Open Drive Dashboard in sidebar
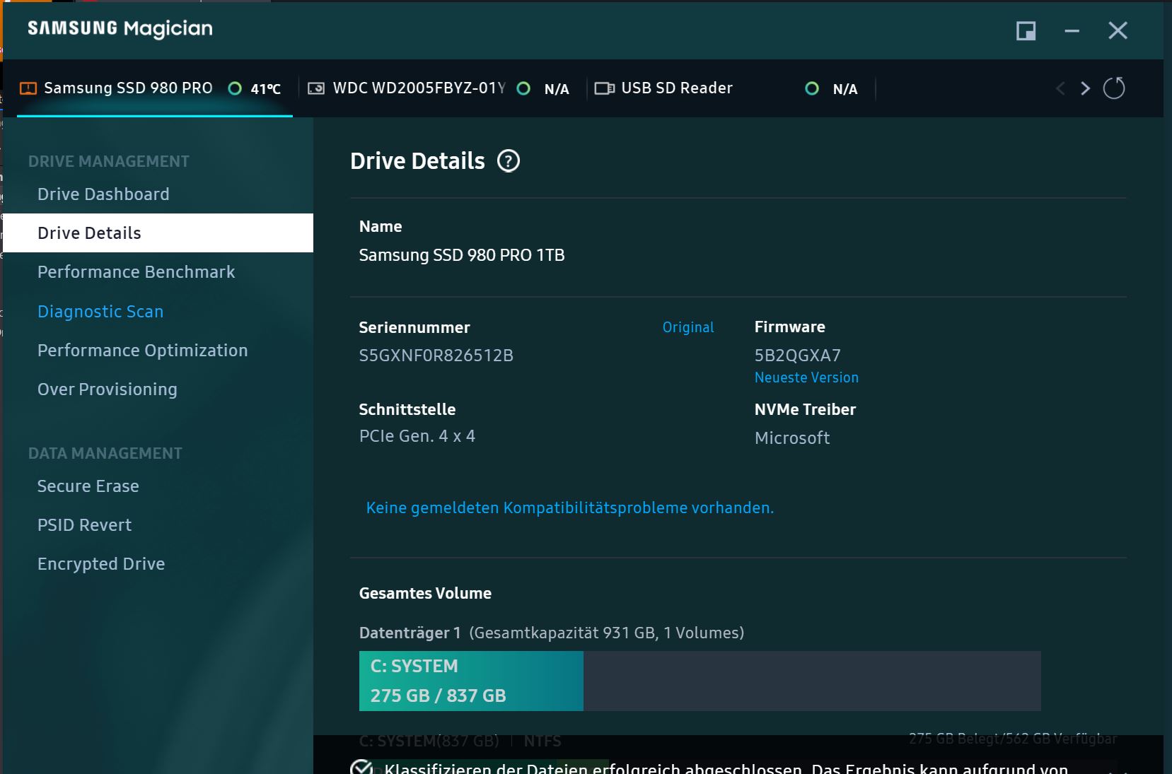The height and width of the screenshot is (774, 1172). pyautogui.click(x=103, y=194)
